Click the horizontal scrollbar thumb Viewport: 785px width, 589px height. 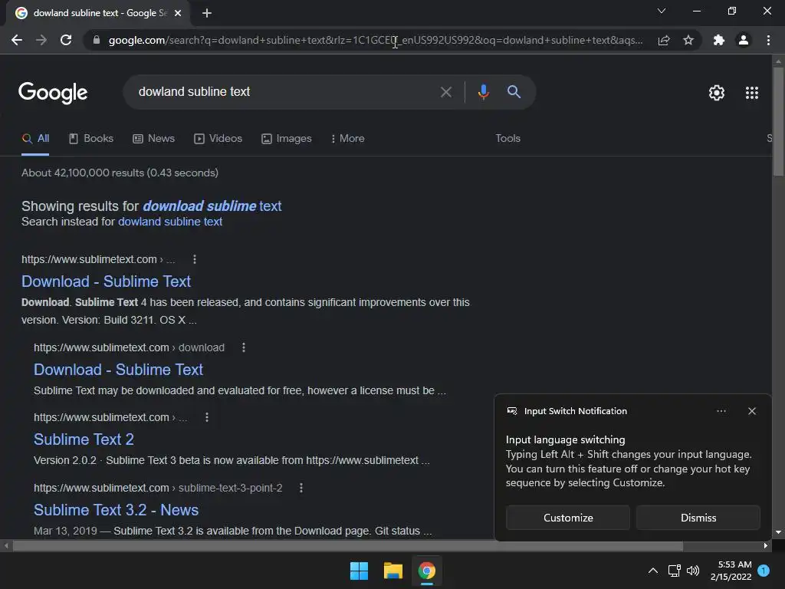point(347,546)
